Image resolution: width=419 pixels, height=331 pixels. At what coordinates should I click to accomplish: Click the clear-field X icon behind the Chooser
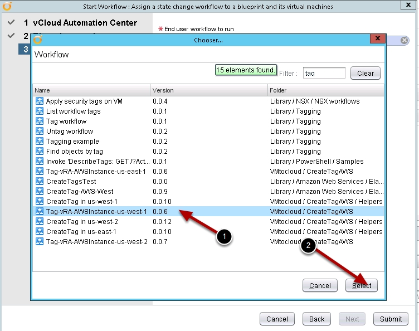tap(405, 40)
